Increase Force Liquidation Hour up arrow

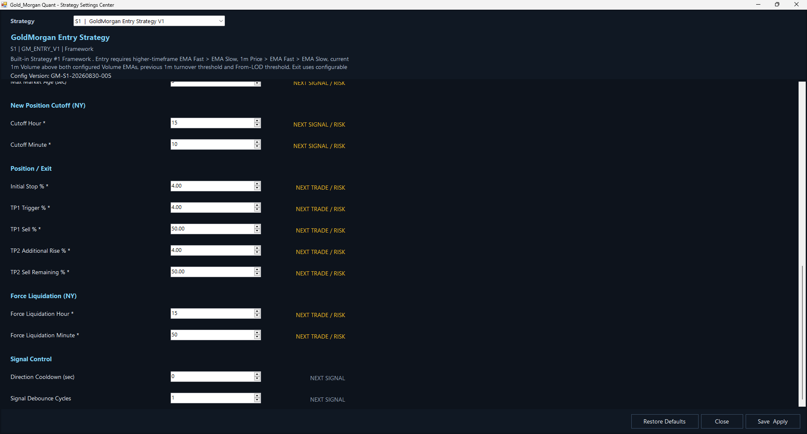[x=257, y=311]
